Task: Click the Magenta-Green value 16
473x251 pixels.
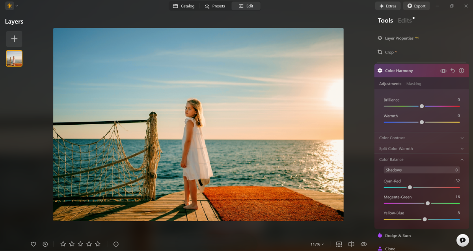Action: click(458, 197)
